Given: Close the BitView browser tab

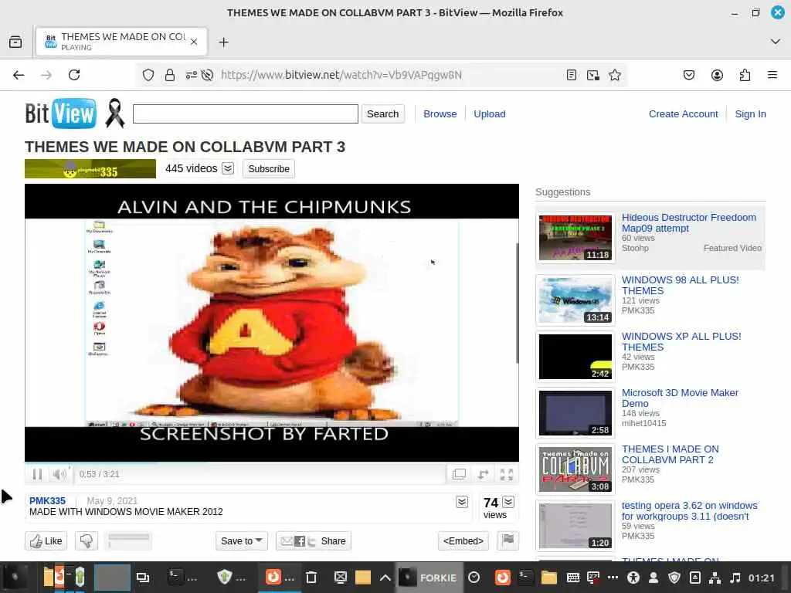Looking at the screenshot, I should tap(194, 42).
